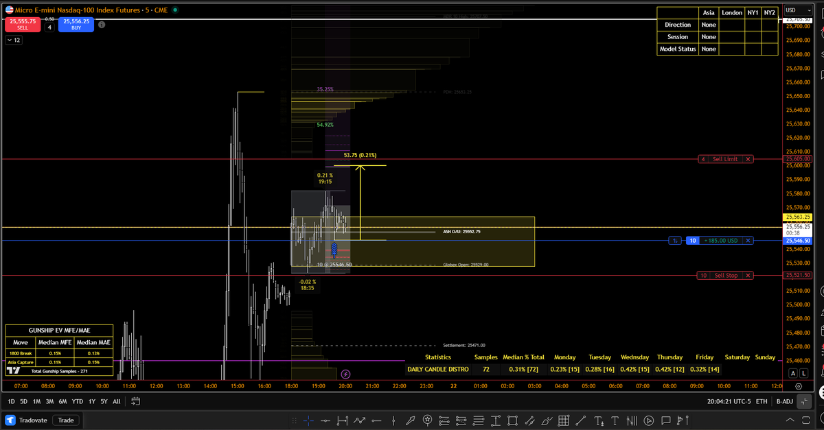Click the circled star icon in the drawing toolbar
824x430 pixels.
click(427, 420)
